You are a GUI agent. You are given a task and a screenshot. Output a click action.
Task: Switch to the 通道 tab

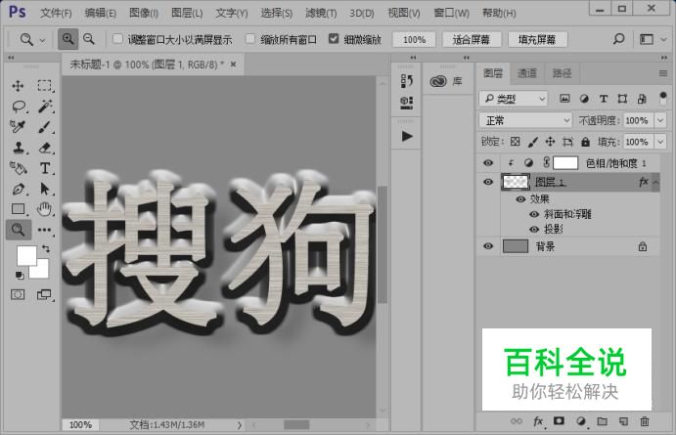pyautogui.click(x=527, y=73)
